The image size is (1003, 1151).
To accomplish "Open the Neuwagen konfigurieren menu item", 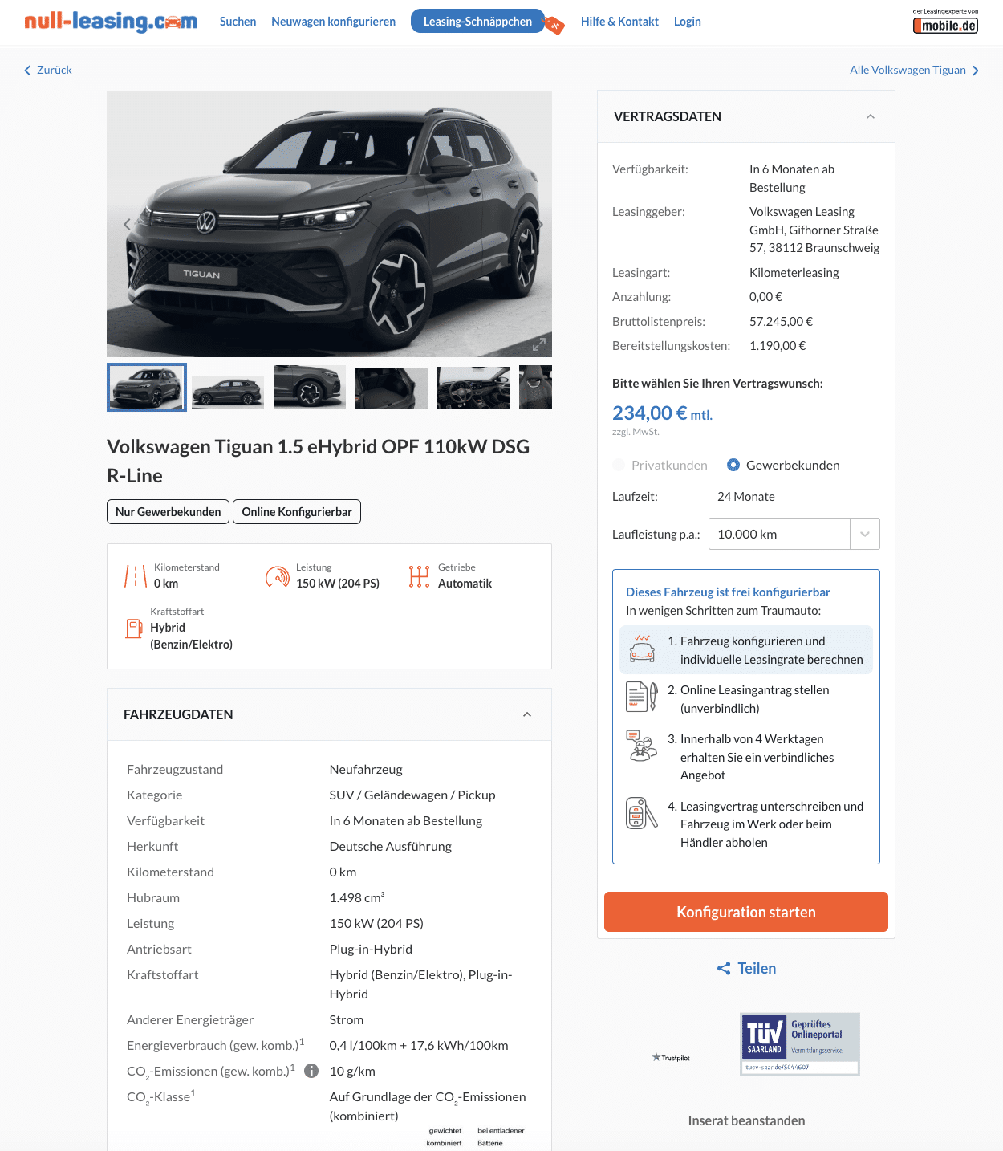I will [x=333, y=22].
